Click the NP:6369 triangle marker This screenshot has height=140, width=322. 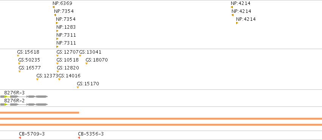click(x=54, y=7)
